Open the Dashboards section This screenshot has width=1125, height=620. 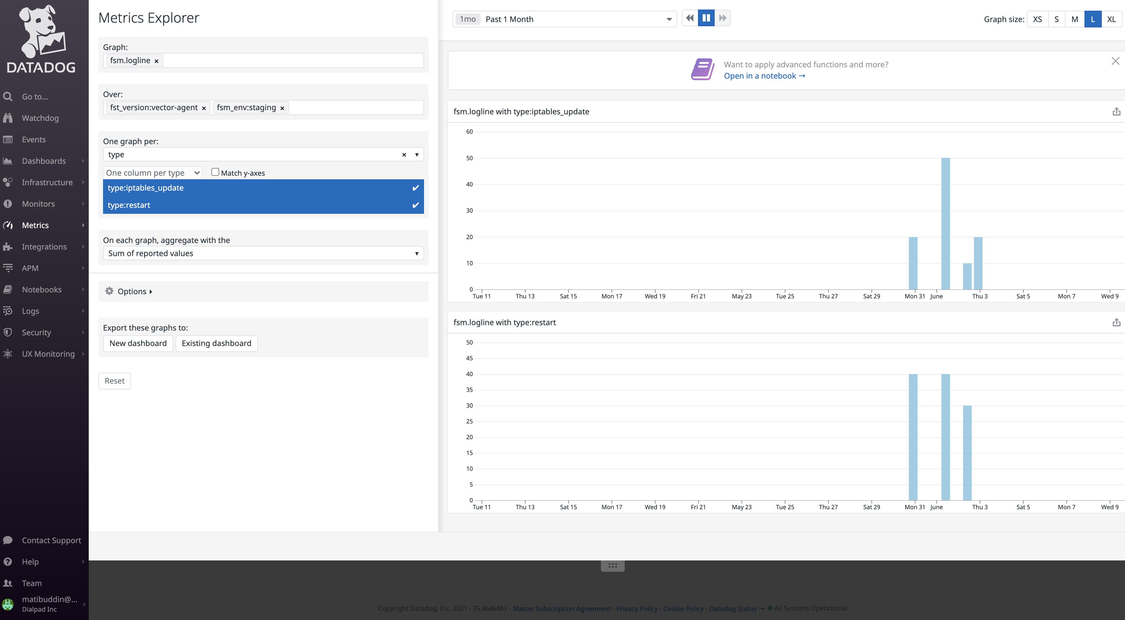coord(44,161)
